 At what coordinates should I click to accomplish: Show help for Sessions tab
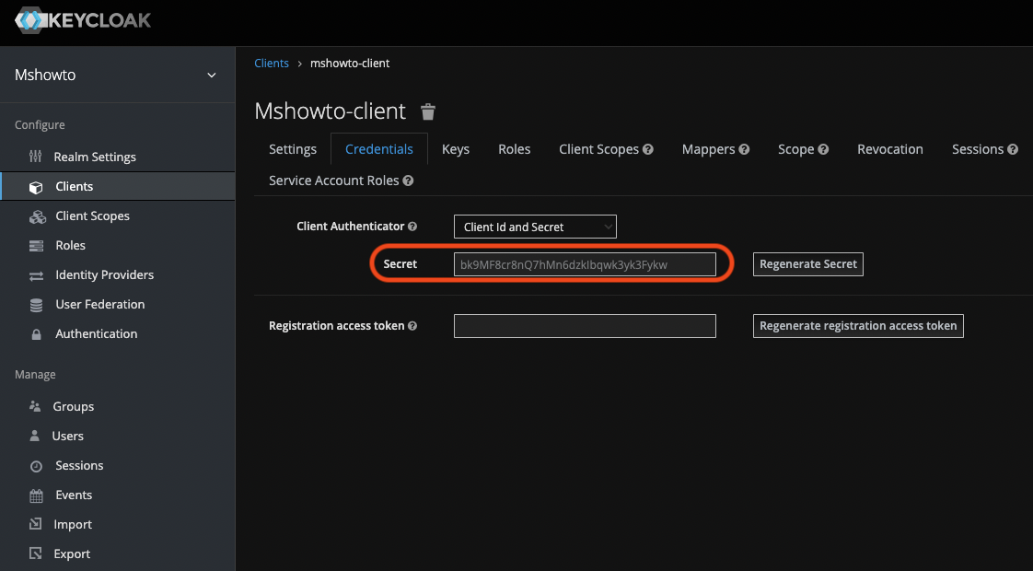click(x=1014, y=150)
